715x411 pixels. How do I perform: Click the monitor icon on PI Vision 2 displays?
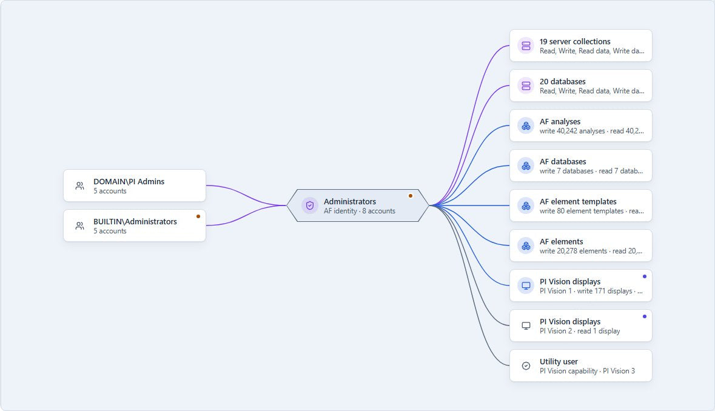point(526,326)
